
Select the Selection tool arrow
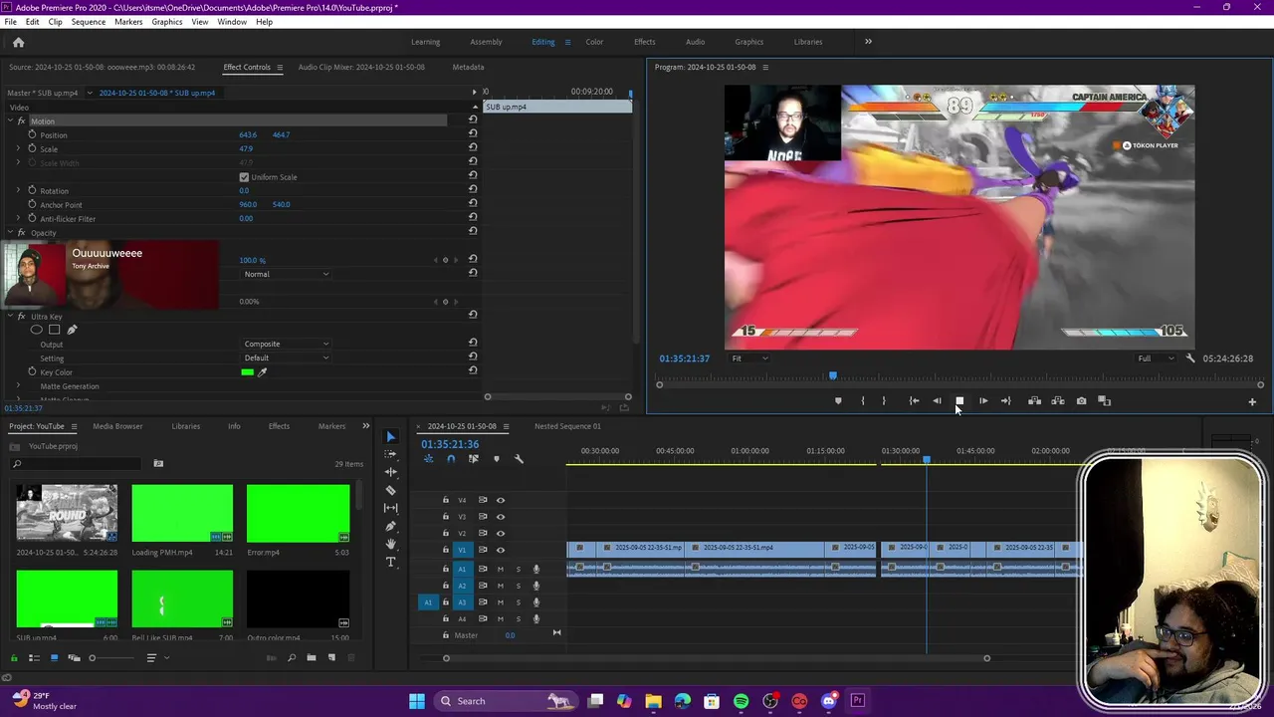pos(390,436)
